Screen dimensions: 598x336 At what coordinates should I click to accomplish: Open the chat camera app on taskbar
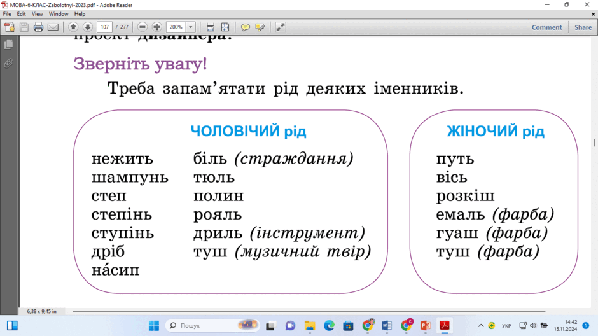(290, 326)
